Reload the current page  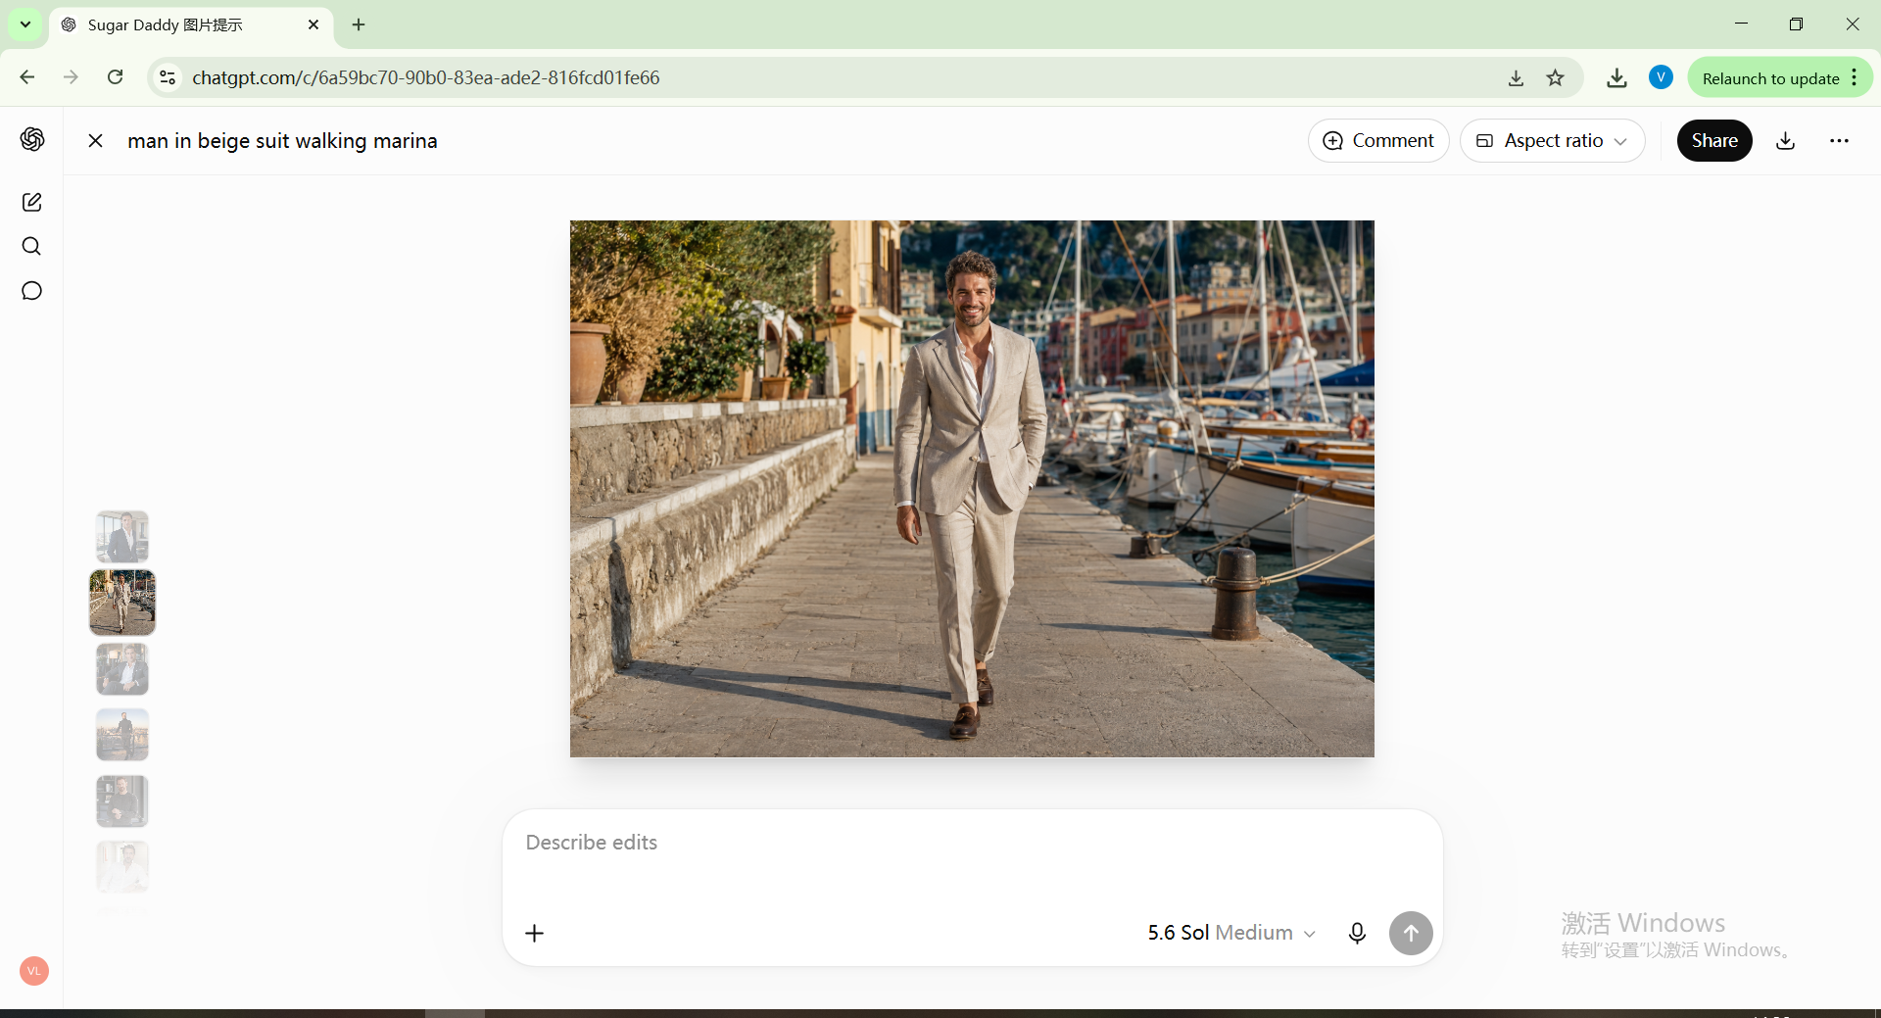[x=115, y=77]
